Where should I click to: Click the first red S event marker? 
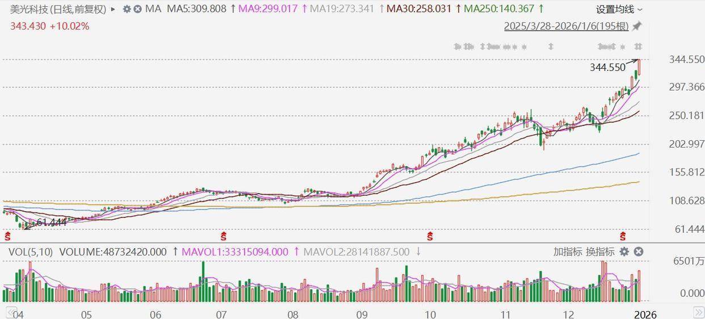pos(8,236)
